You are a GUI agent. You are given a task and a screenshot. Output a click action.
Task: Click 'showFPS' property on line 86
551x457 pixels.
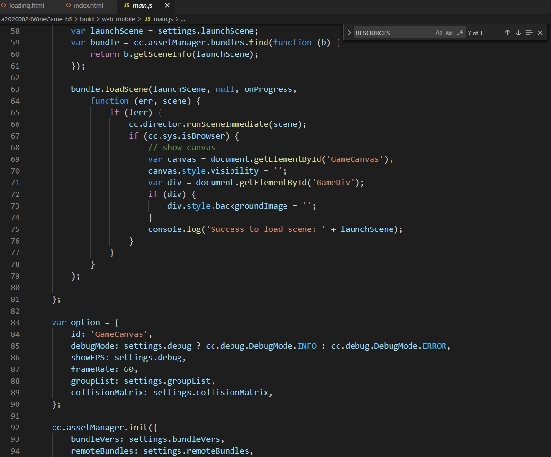point(88,358)
